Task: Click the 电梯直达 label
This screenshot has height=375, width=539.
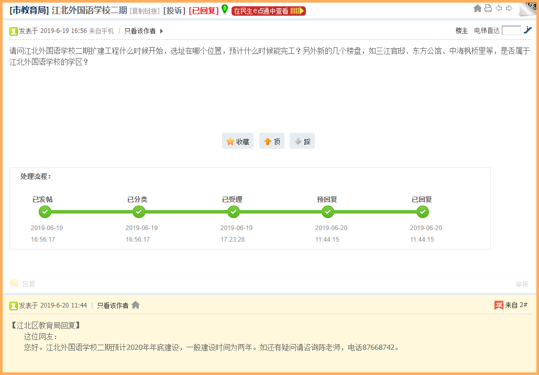Action: 487,30
